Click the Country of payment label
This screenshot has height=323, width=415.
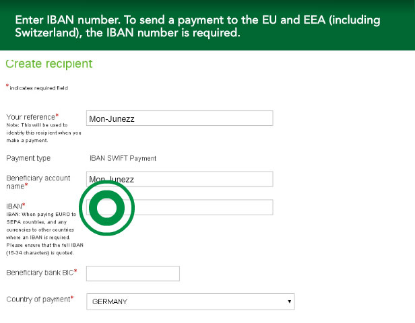click(x=40, y=299)
